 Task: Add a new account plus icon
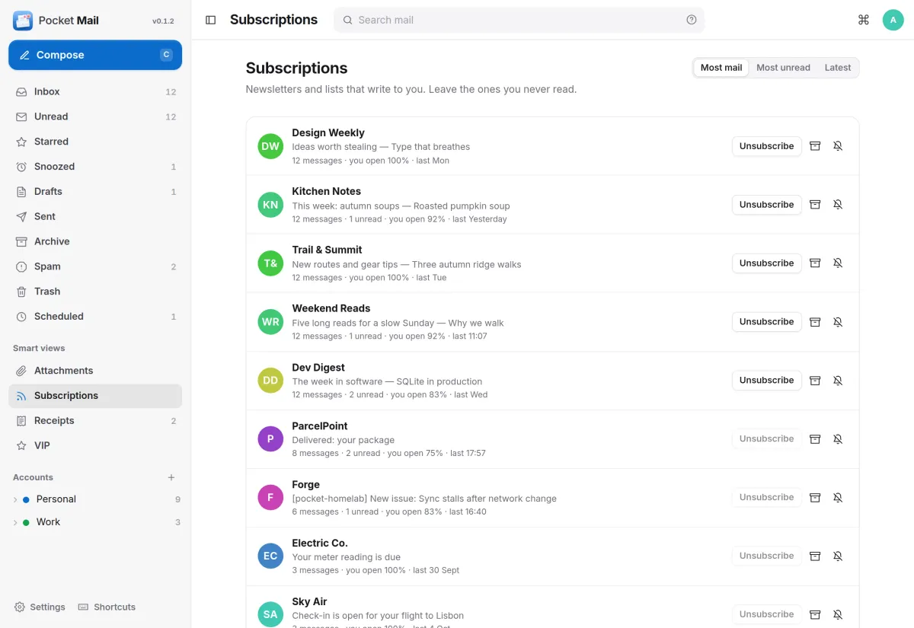(x=171, y=477)
